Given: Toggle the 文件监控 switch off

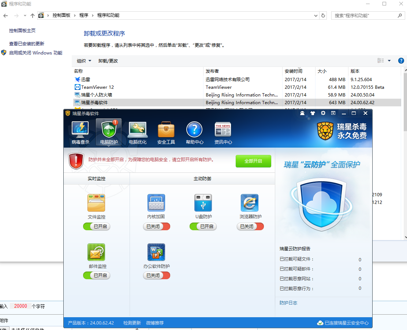Looking at the screenshot, I should coord(97,226).
